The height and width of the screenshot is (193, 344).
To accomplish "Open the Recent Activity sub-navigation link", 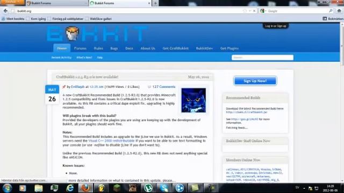I will pyautogui.click(x=61, y=57).
